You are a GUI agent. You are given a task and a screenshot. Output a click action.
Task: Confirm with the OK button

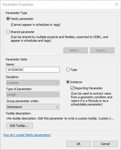pos(79,144)
